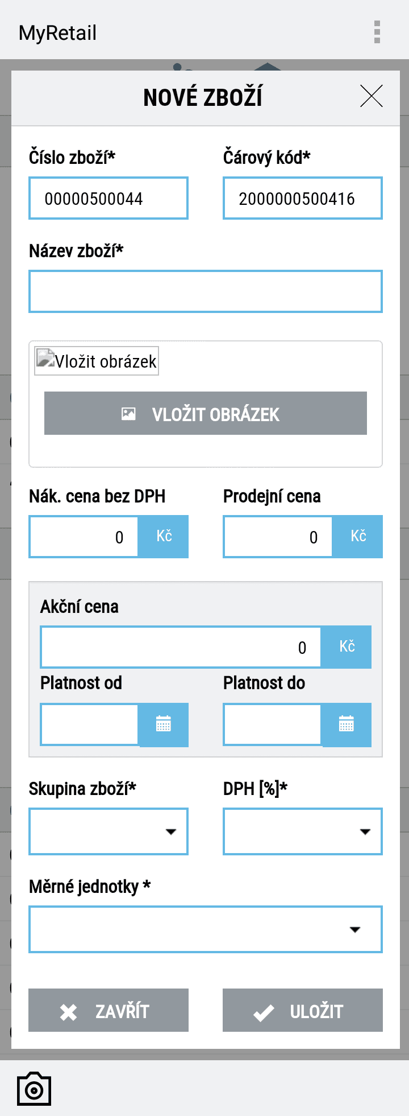This screenshot has width=409, height=1116.
Task: Select the Čárový kód input field
Action: 303,198
